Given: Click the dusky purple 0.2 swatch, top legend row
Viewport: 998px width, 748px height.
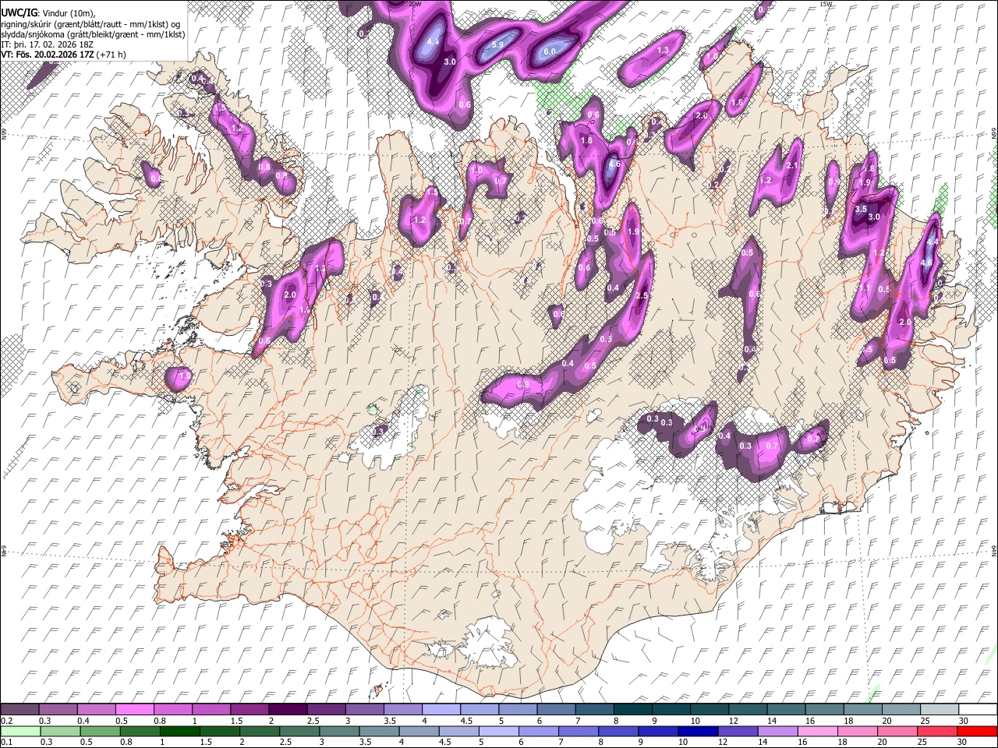Looking at the screenshot, I should click(x=19, y=709).
